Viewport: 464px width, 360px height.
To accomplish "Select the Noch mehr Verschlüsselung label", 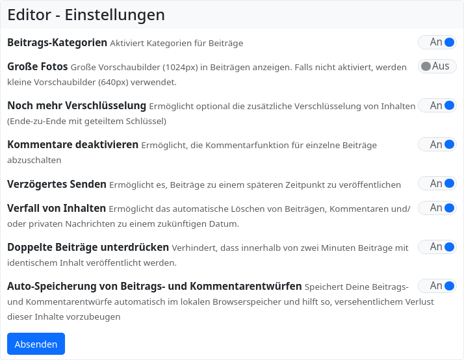I will click(77, 105).
